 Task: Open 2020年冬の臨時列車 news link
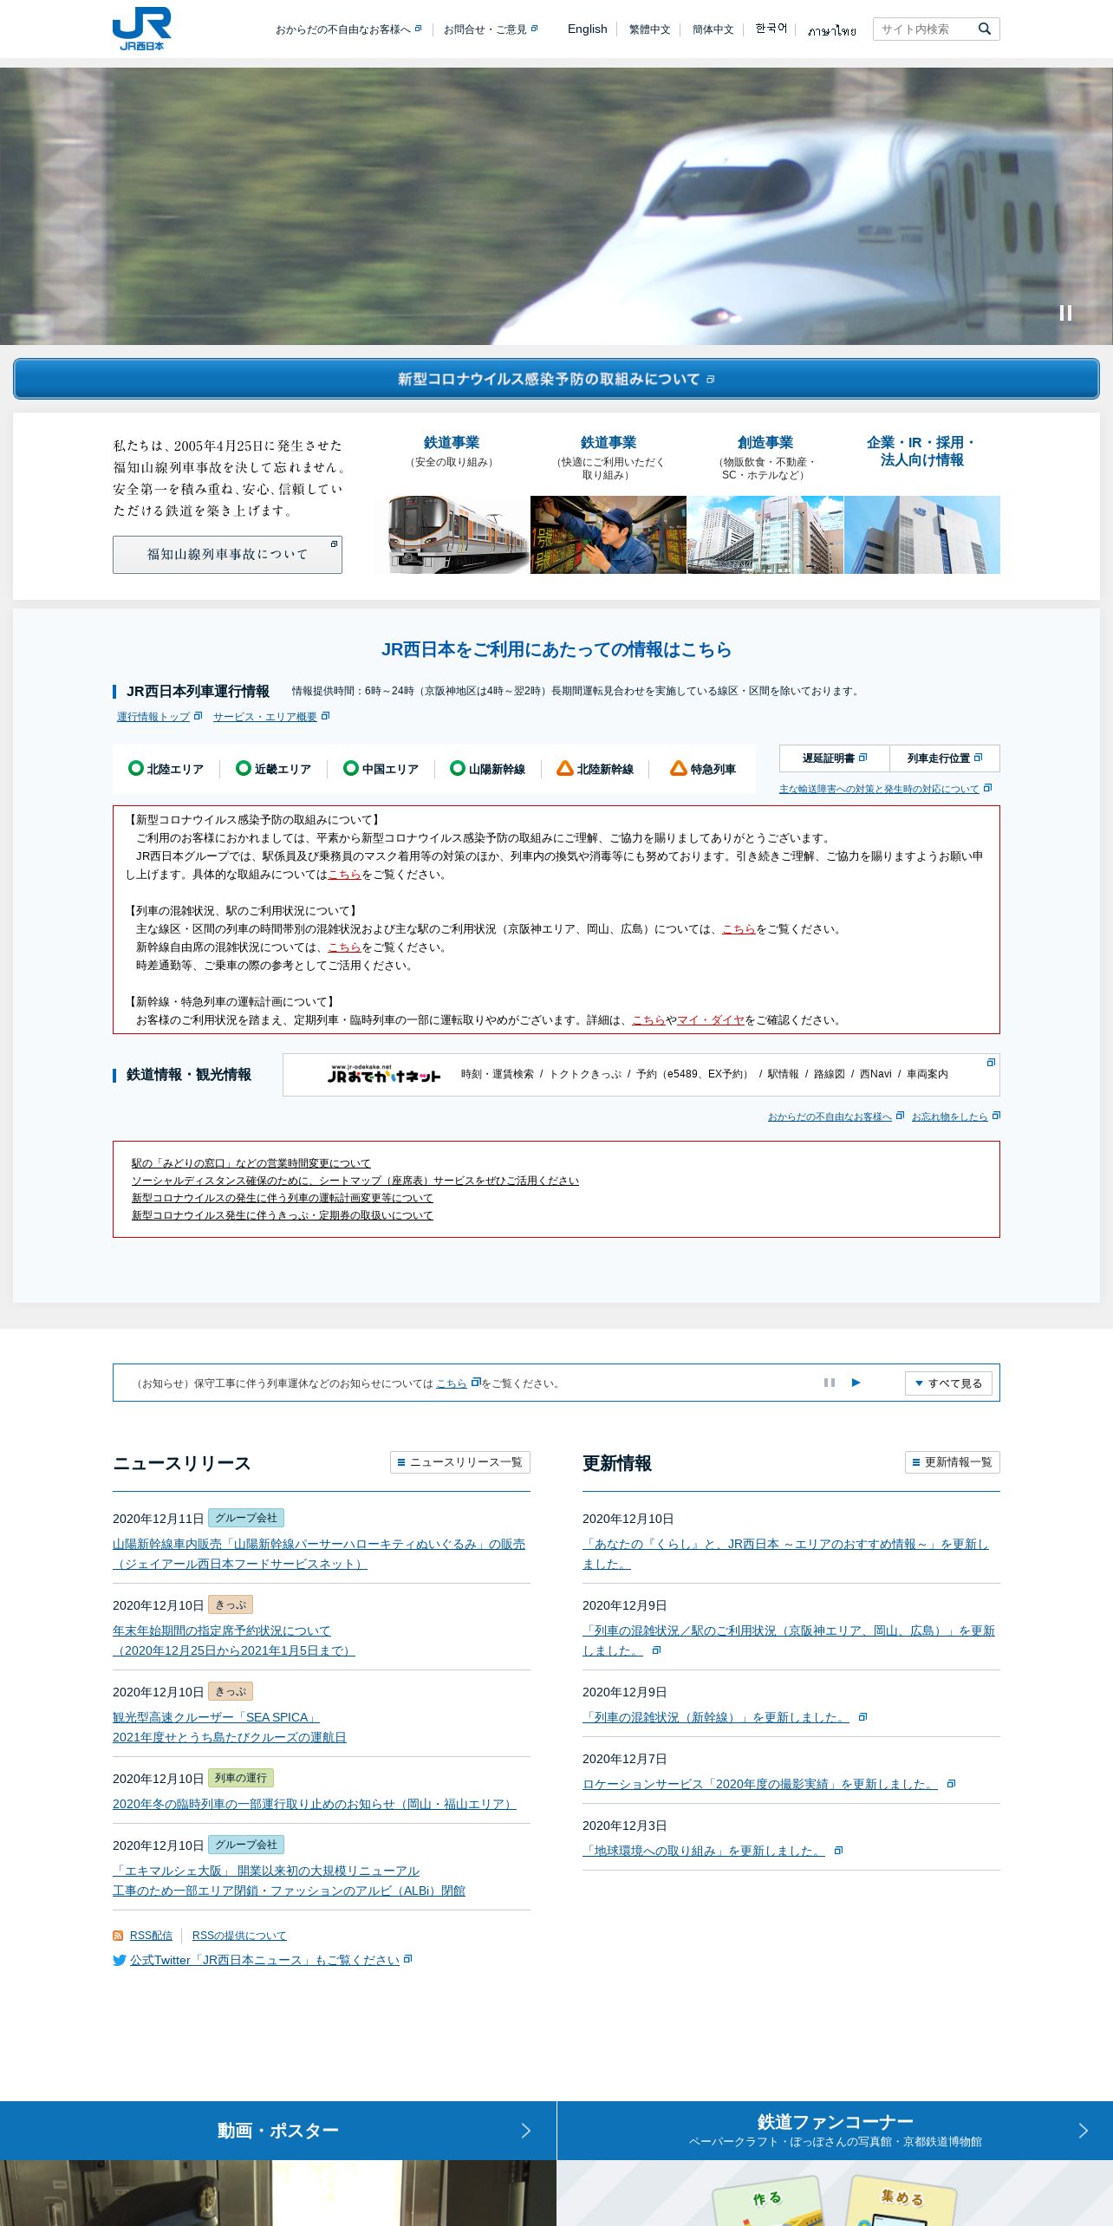315,1804
